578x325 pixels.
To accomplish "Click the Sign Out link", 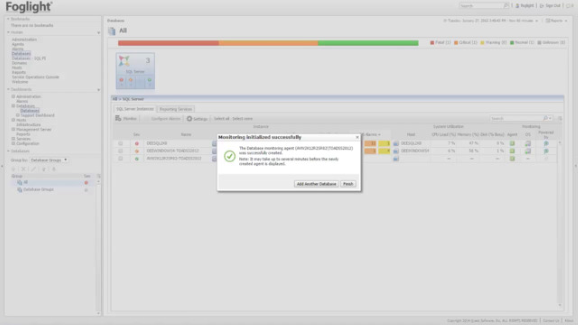I will coord(550,6).
